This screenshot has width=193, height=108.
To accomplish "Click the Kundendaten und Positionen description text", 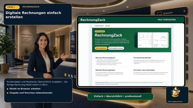I will tap(37, 83).
